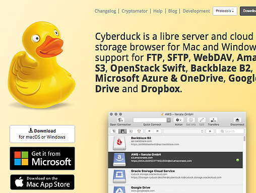This screenshot has width=256, height=193.
Task: Click the dark Download button in the header
Action: [x=248, y=11]
